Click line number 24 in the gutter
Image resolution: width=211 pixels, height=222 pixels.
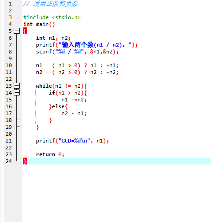pos(9,161)
